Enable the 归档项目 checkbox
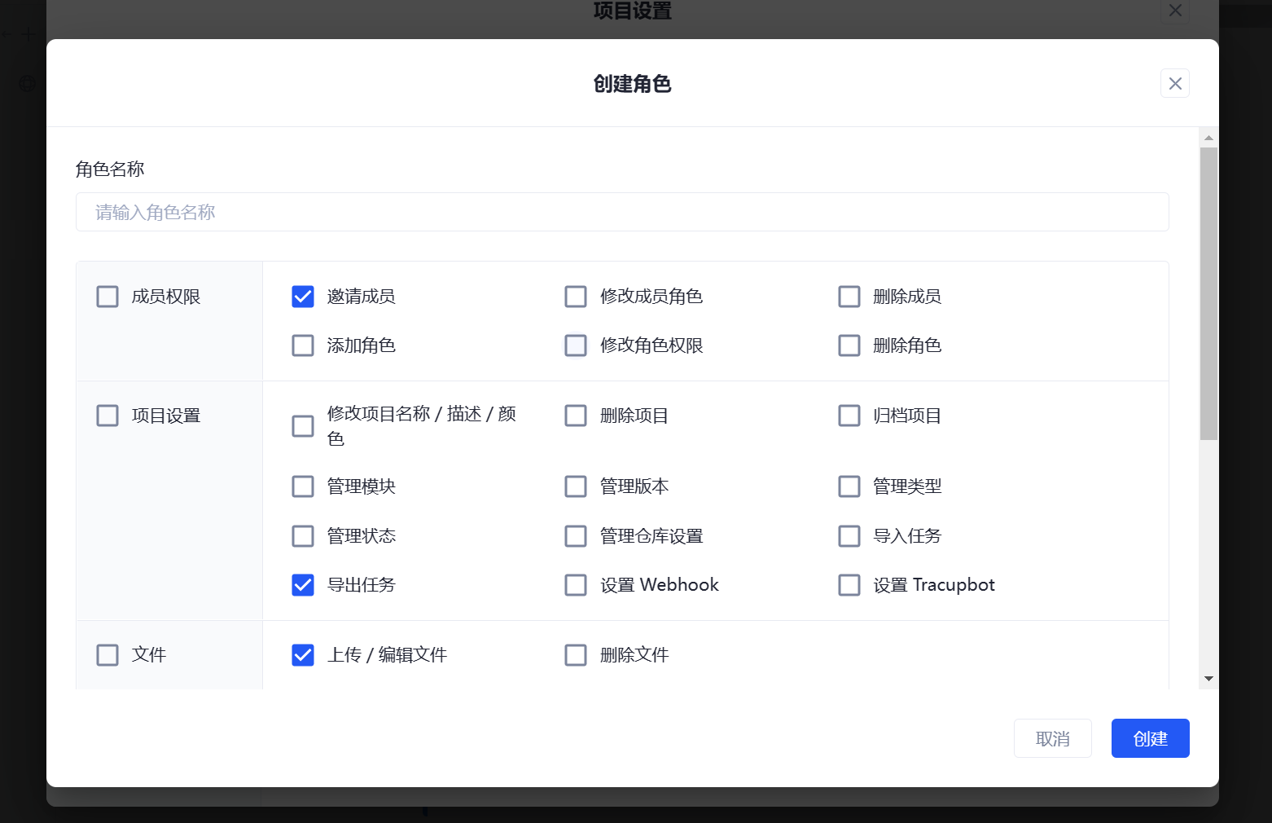This screenshot has width=1272, height=823. 849,416
